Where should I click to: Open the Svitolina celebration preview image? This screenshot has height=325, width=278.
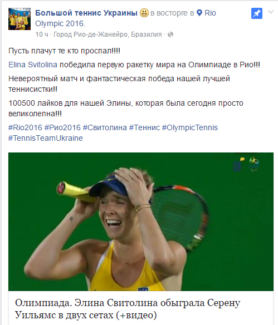pos(141,221)
